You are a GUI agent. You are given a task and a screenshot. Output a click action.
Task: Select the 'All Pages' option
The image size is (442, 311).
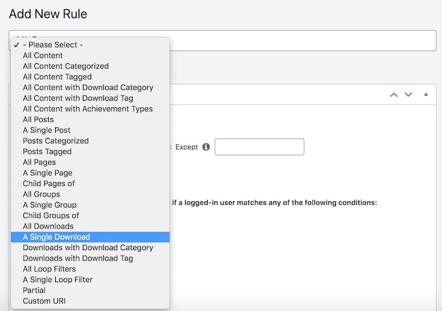point(39,162)
